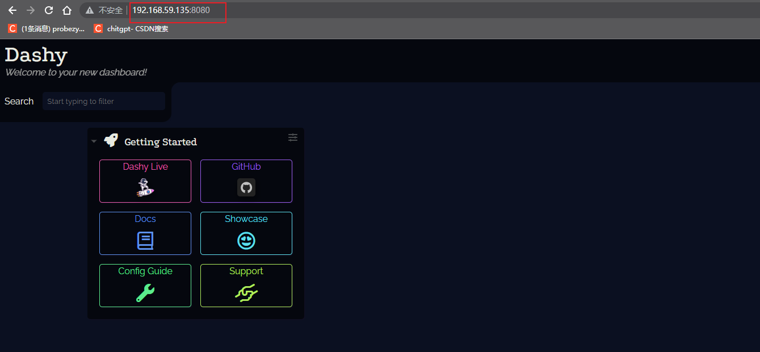Image resolution: width=760 pixels, height=352 pixels.
Task: Open the probezy bookmark
Action: click(x=47, y=28)
